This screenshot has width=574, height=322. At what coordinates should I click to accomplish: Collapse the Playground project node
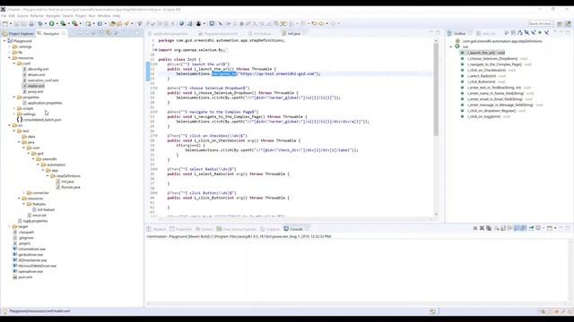click(4, 41)
